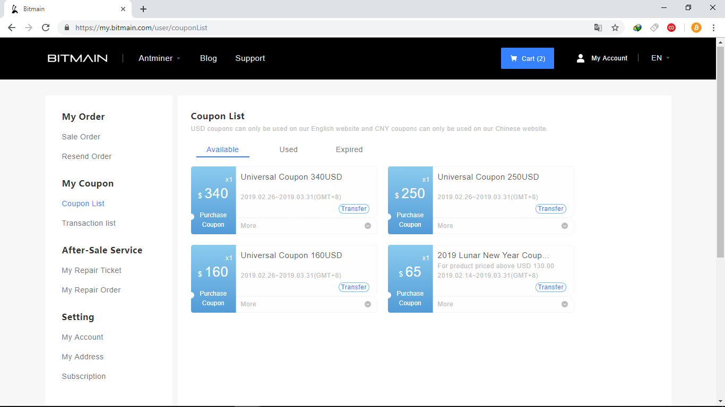Click the $65 Purchase Coupon blue card

pos(410,279)
